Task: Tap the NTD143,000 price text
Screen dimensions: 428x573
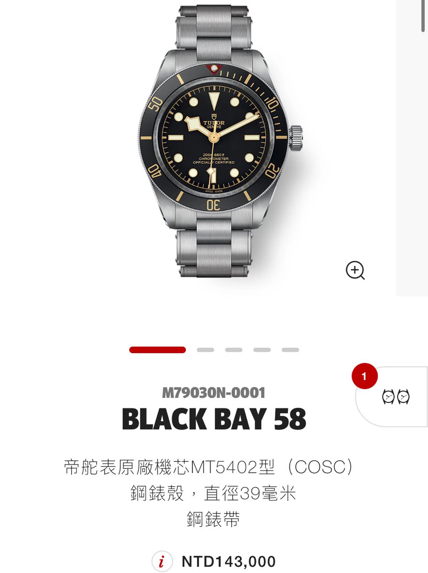Action: [x=229, y=561]
